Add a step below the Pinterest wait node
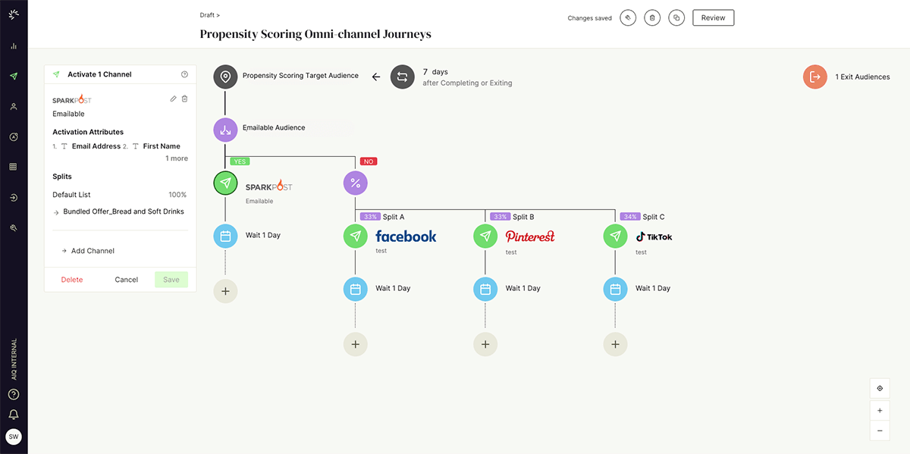The width and height of the screenshot is (910, 454). 485,344
